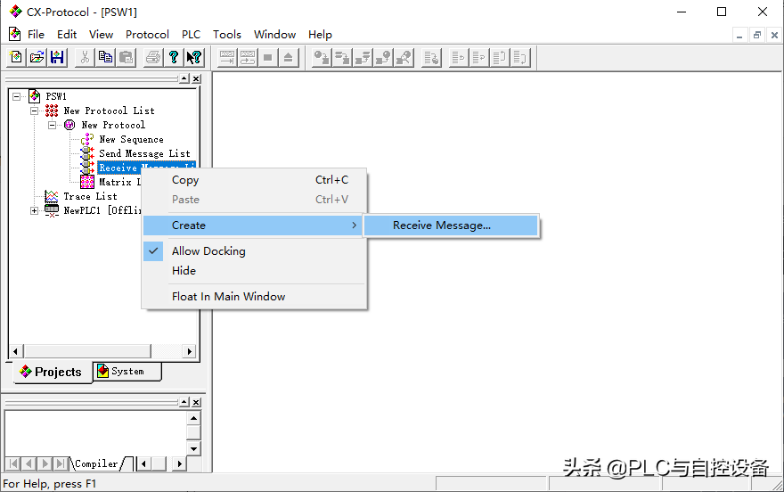This screenshot has width=784, height=492.
Task: Select the Send Message List node
Action: [x=144, y=153]
